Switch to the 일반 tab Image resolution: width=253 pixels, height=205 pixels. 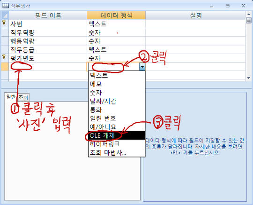pos(11,97)
